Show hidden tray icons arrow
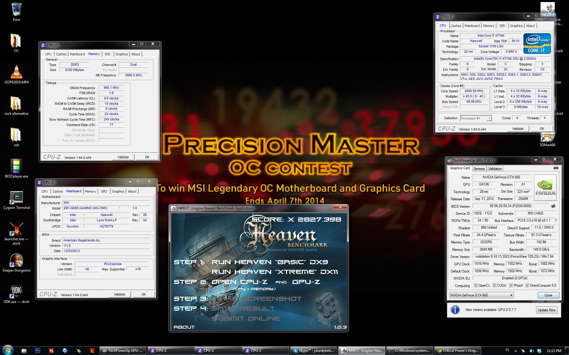 (516, 351)
